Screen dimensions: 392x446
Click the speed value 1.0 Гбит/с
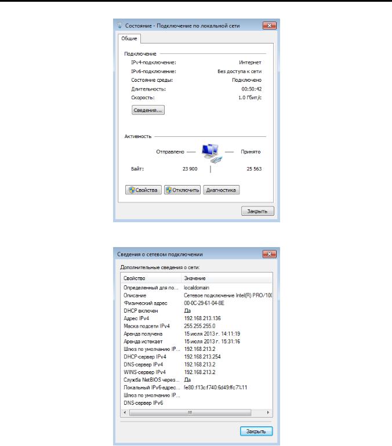(250, 97)
